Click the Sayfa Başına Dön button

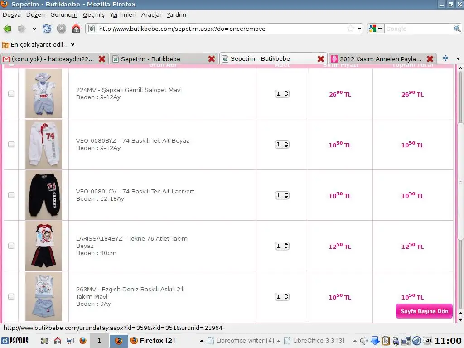[424, 311]
